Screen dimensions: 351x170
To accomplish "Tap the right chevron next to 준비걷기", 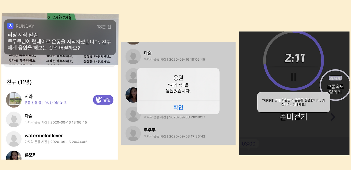I will 333,117.
